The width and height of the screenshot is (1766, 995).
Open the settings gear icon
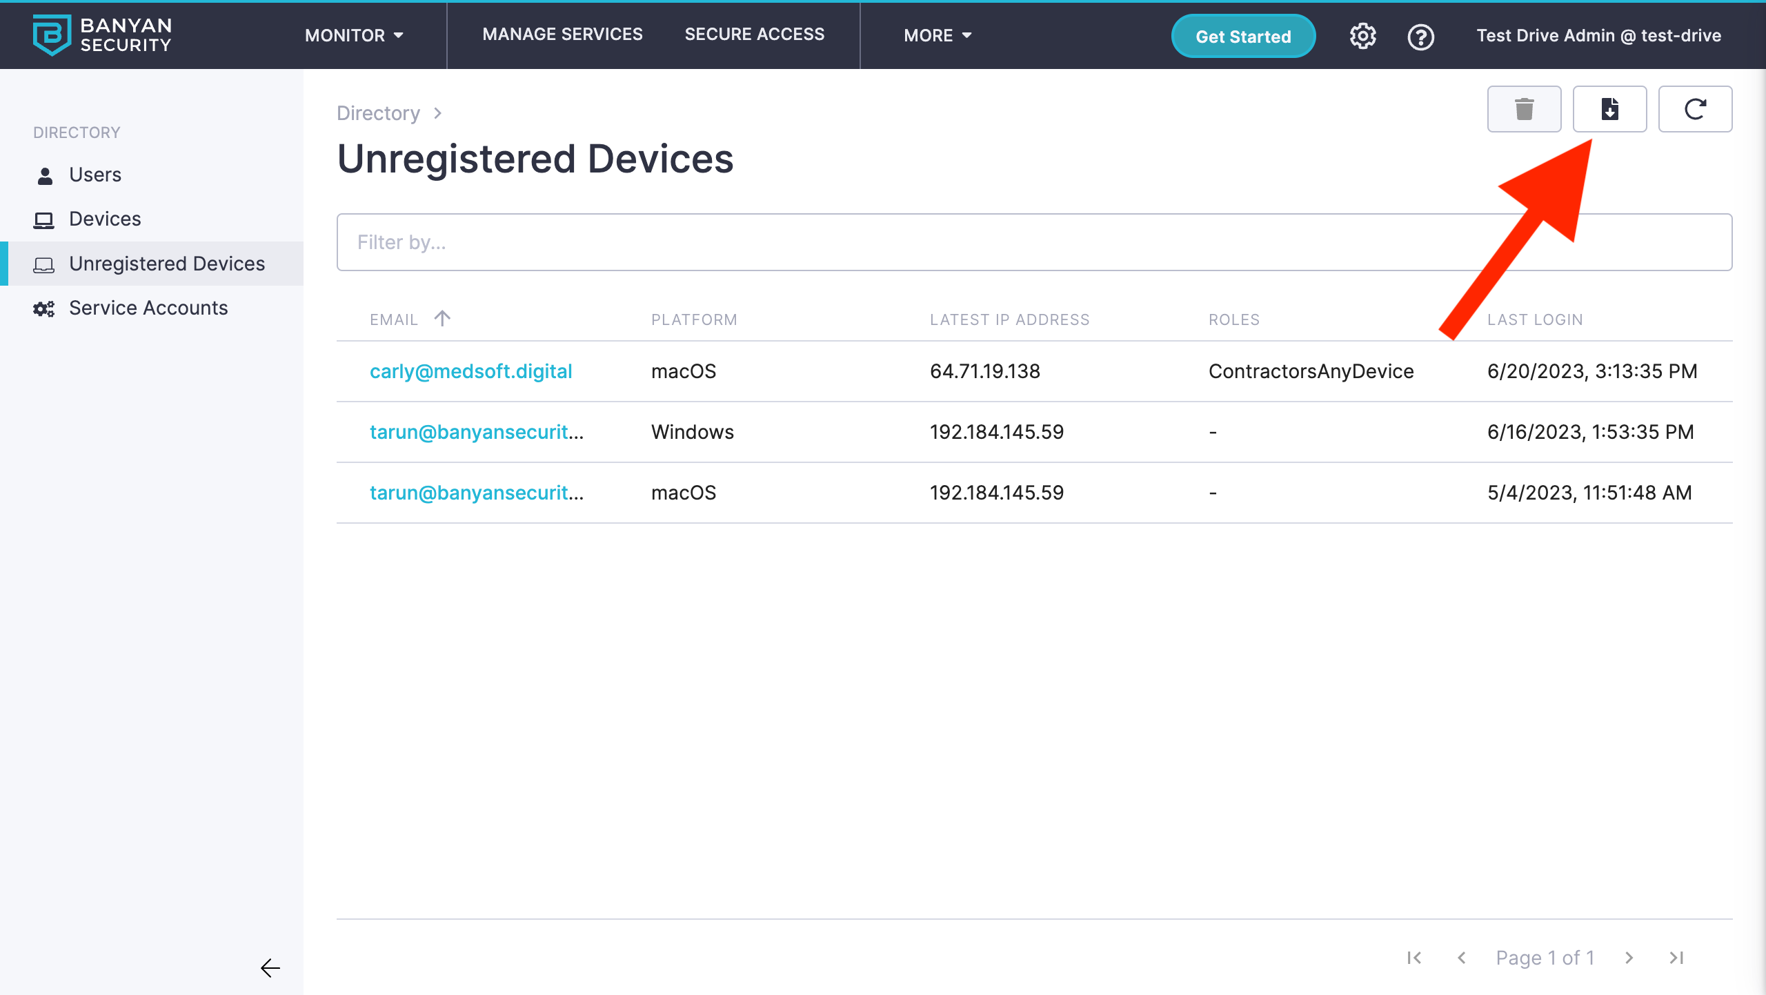(x=1362, y=36)
